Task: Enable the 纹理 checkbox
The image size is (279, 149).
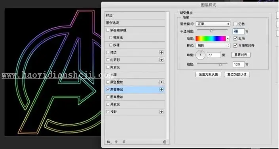Action: click(x=110, y=45)
